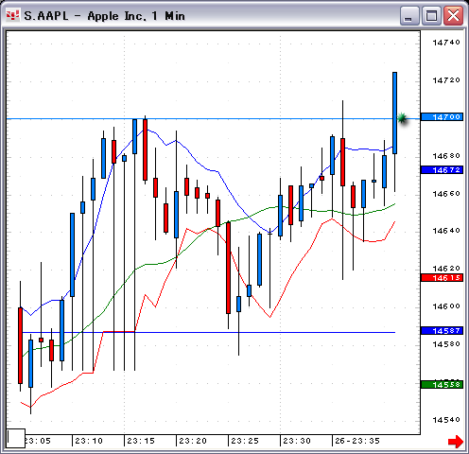Select the 14672 blue price label

(442, 170)
